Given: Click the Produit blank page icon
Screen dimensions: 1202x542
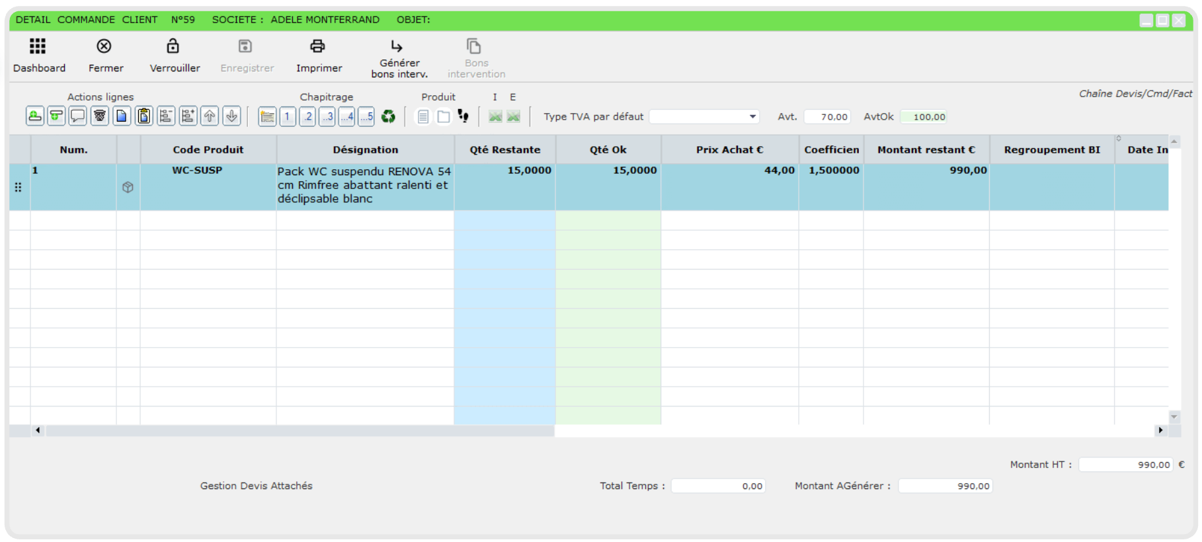Looking at the screenshot, I should (x=444, y=117).
